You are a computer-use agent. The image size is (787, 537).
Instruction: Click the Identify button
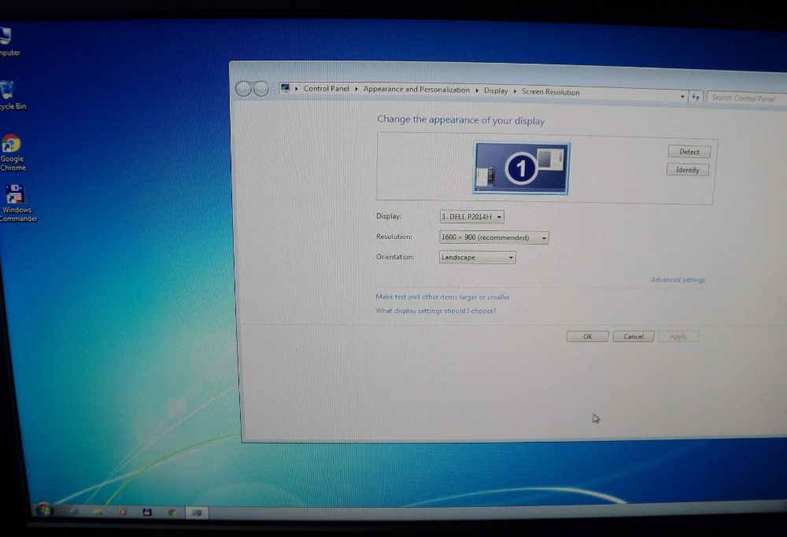(x=688, y=170)
